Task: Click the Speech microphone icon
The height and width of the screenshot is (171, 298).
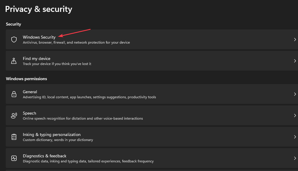Action: click(14, 115)
